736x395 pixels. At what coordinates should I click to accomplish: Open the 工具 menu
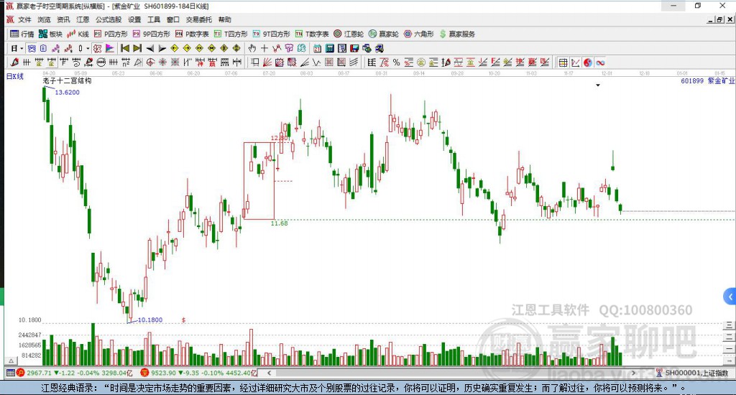[x=154, y=19]
